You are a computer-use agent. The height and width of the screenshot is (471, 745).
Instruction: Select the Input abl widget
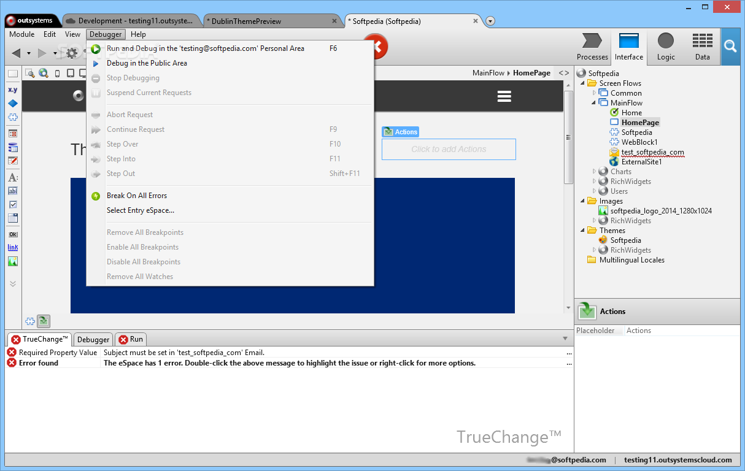tap(12, 191)
